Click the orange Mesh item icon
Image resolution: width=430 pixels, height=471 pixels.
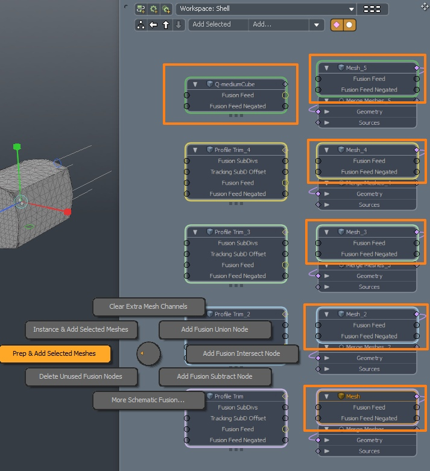[341, 396]
